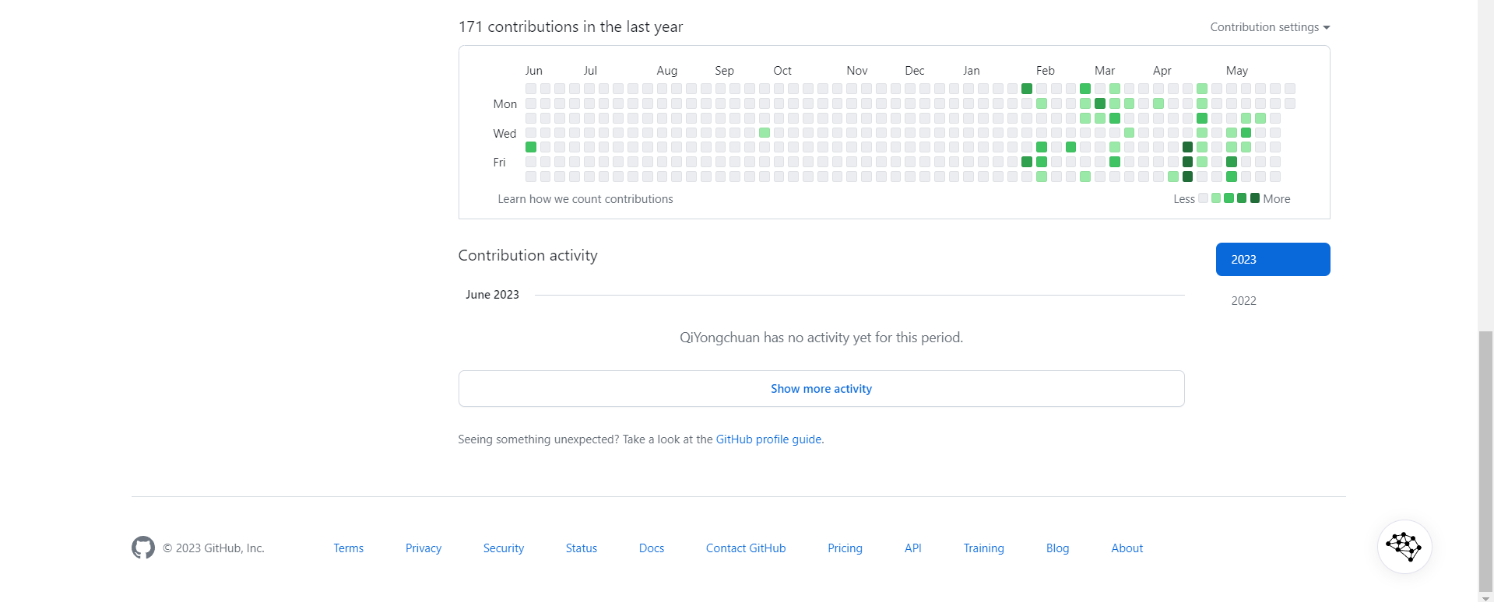The image size is (1494, 602).
Task: Click the darkest green legend swatch
Action: [x=1255, y=198]
